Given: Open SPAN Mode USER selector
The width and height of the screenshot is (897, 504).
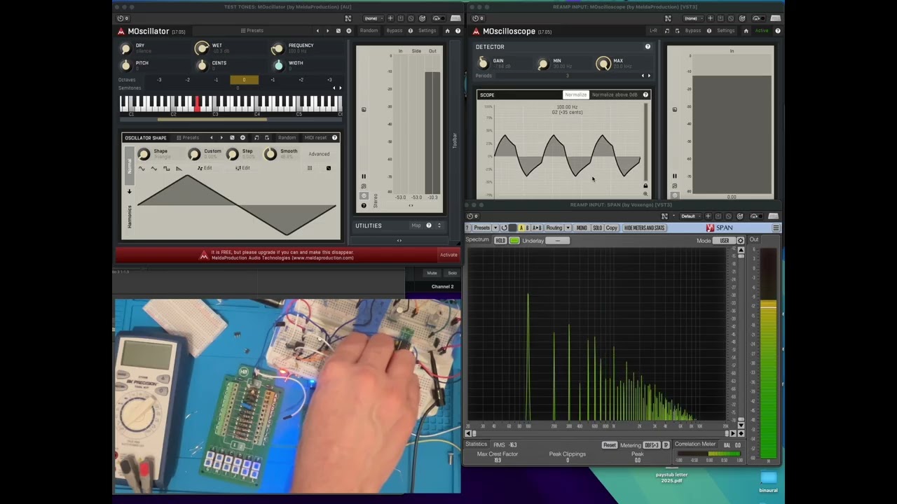Looking at the screenshot, I should 725,241.
